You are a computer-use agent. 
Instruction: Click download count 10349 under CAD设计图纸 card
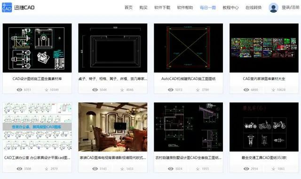point(54,90)
